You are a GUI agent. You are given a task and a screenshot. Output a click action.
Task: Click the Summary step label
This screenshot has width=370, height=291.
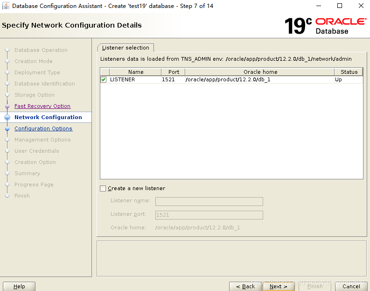point(28,173)
